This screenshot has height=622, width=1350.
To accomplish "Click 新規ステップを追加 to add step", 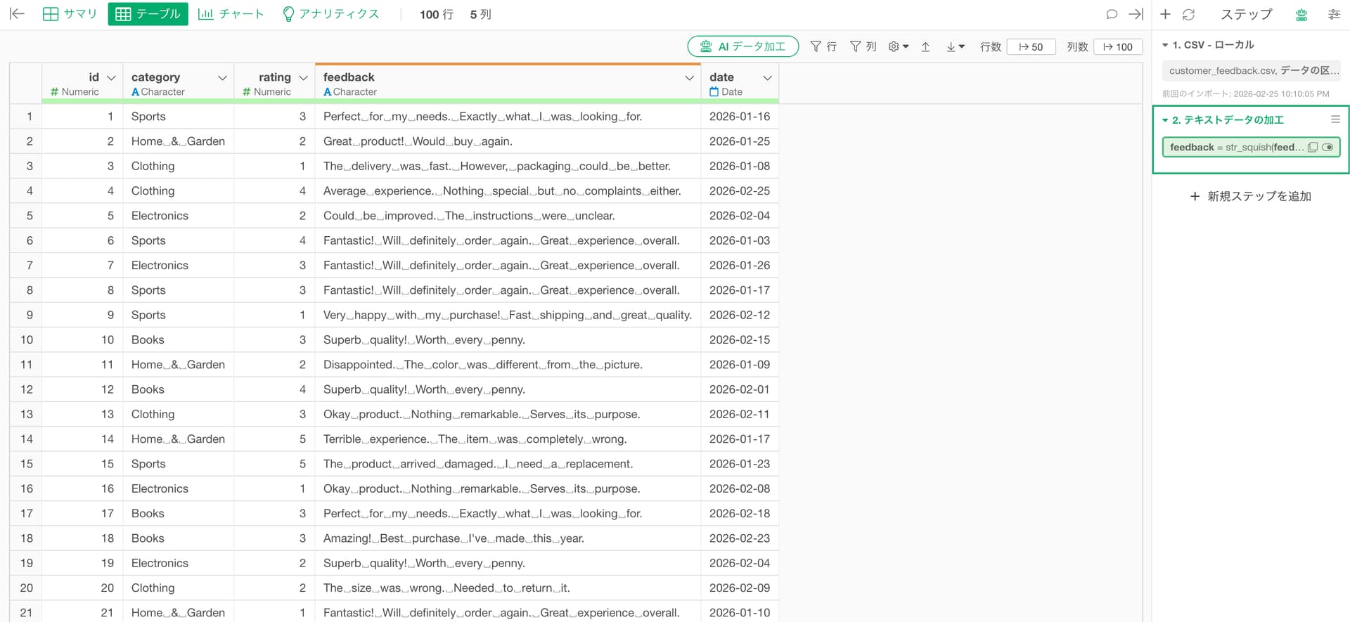I will click(1250, 196).
